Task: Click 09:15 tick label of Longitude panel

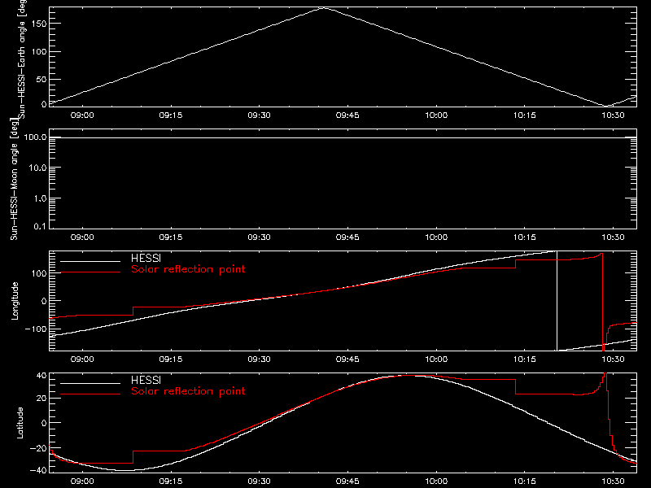Action: pos(171,359)
